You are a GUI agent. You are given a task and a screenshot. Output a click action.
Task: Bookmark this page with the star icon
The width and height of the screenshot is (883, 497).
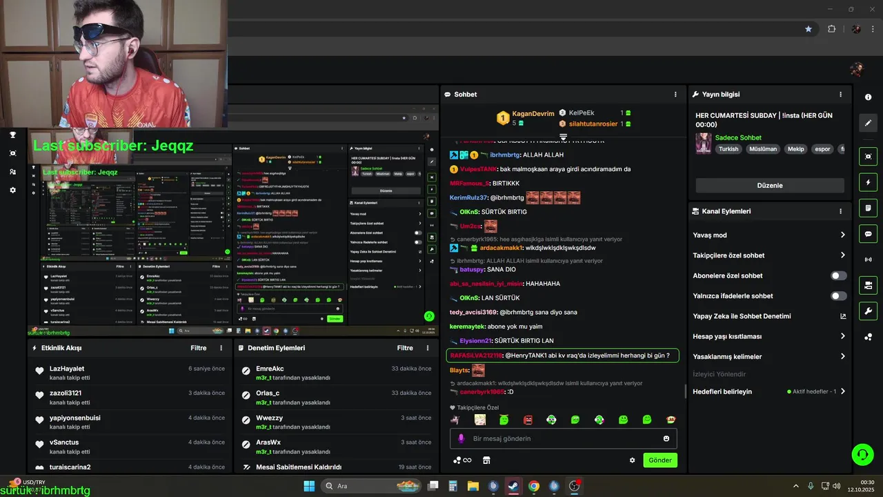click(x=808, y=29)
